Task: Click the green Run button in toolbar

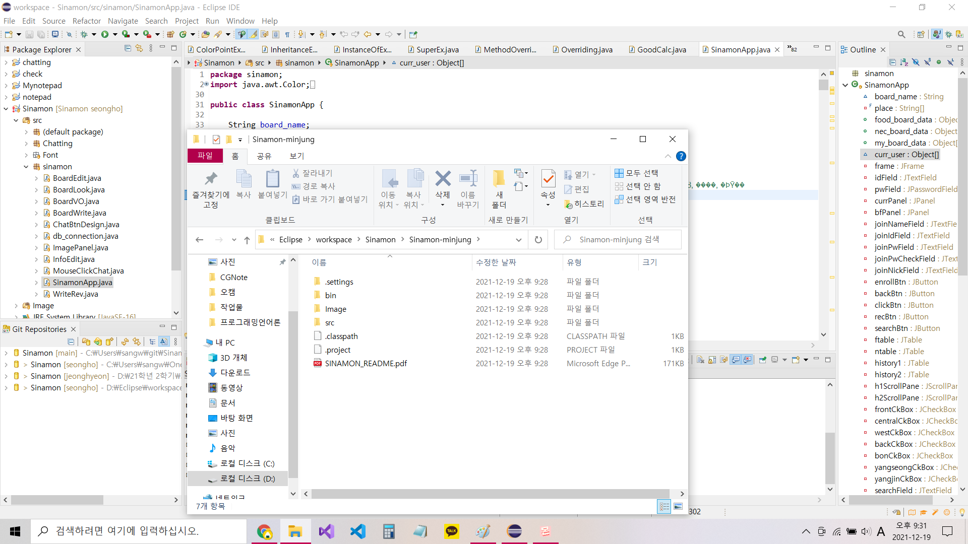Action: pyautogui.click(x=104, y=34)
